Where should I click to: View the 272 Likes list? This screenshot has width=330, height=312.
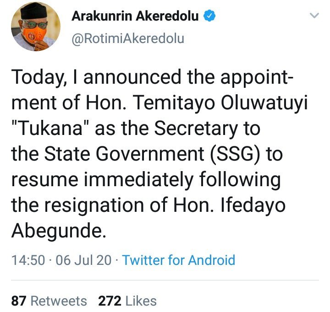(x=127, y=301)
